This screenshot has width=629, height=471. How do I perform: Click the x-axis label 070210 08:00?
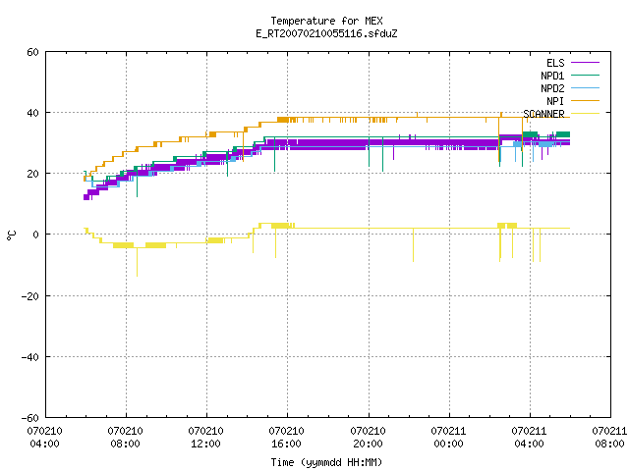125,438
